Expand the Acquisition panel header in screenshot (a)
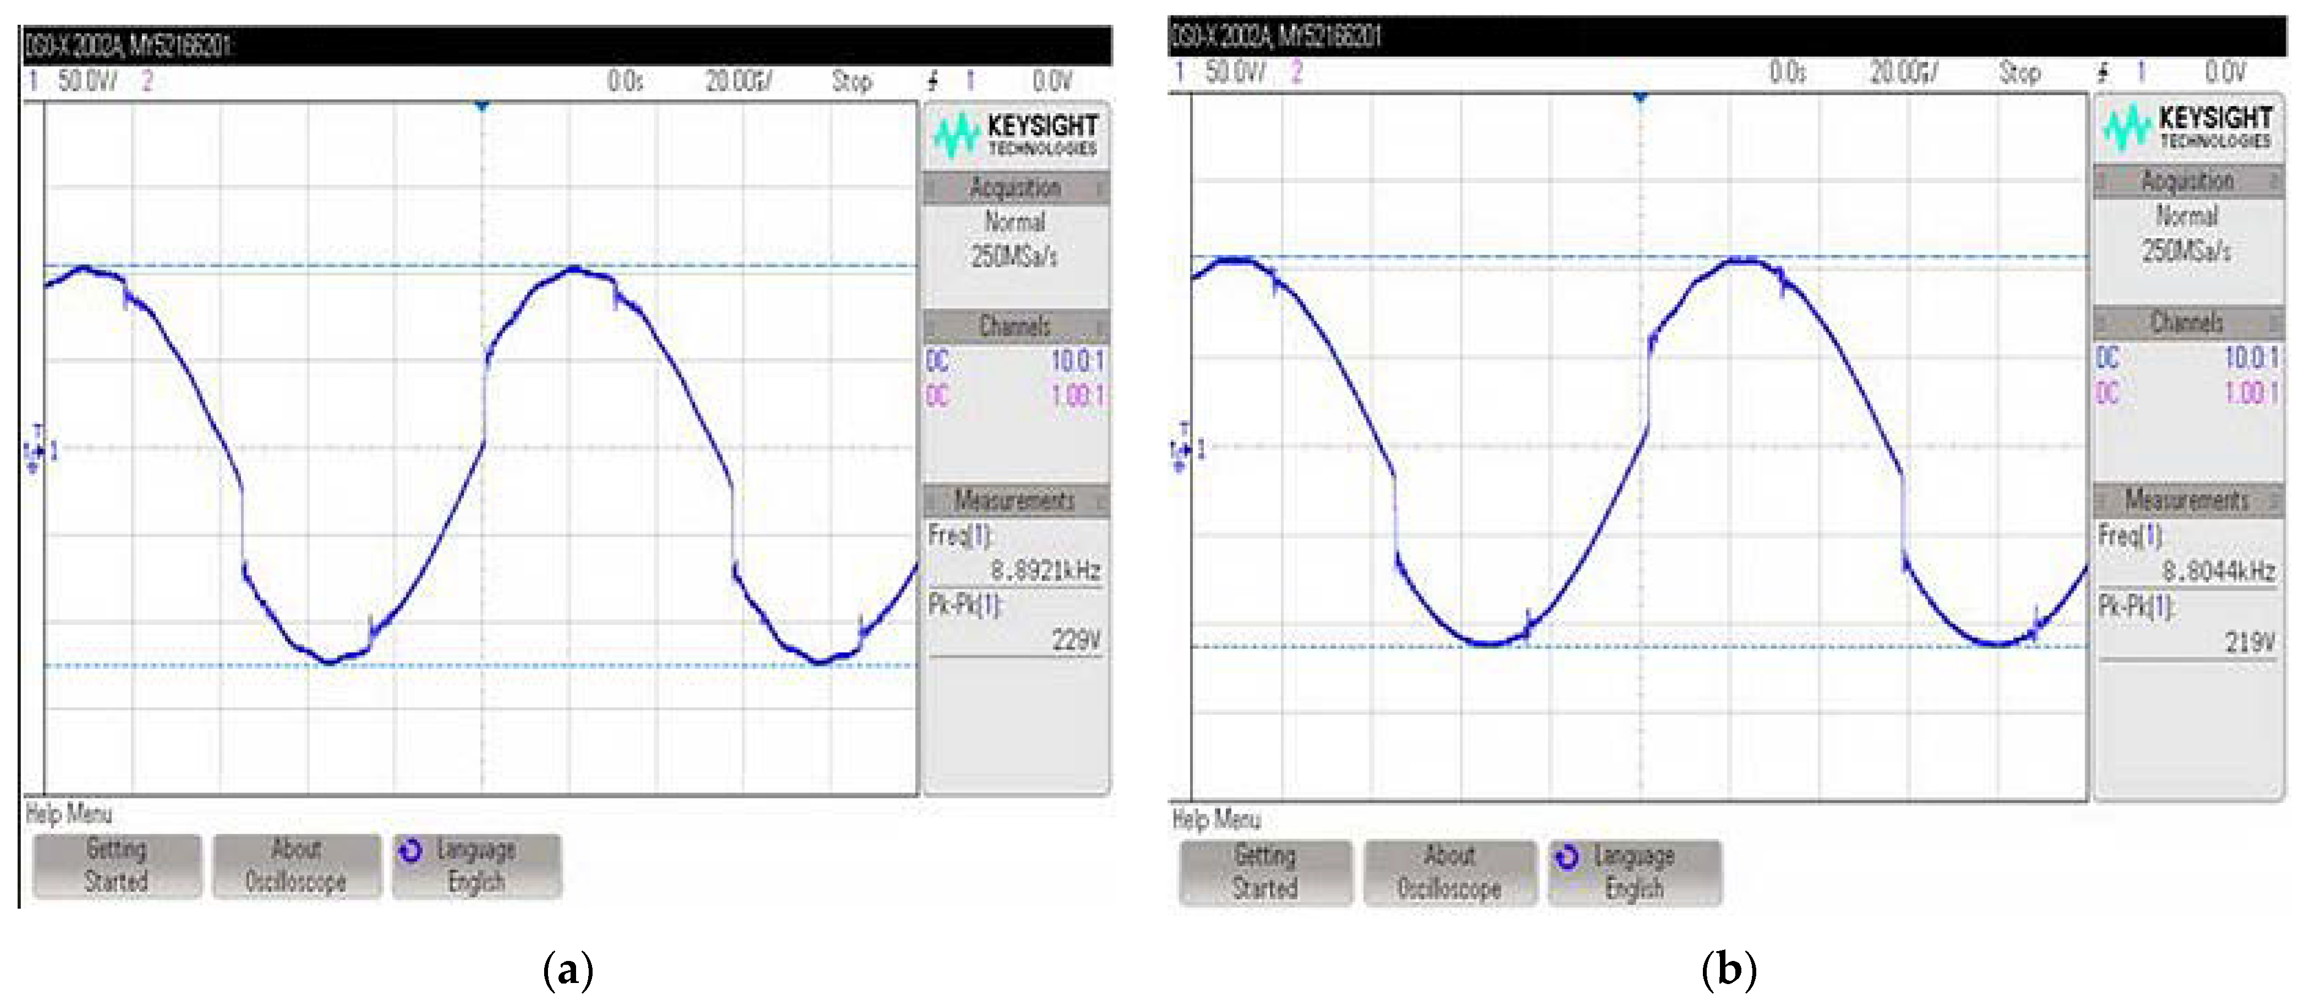2307x1005 pixels. pyautogui.click(x=1015, y=188)
